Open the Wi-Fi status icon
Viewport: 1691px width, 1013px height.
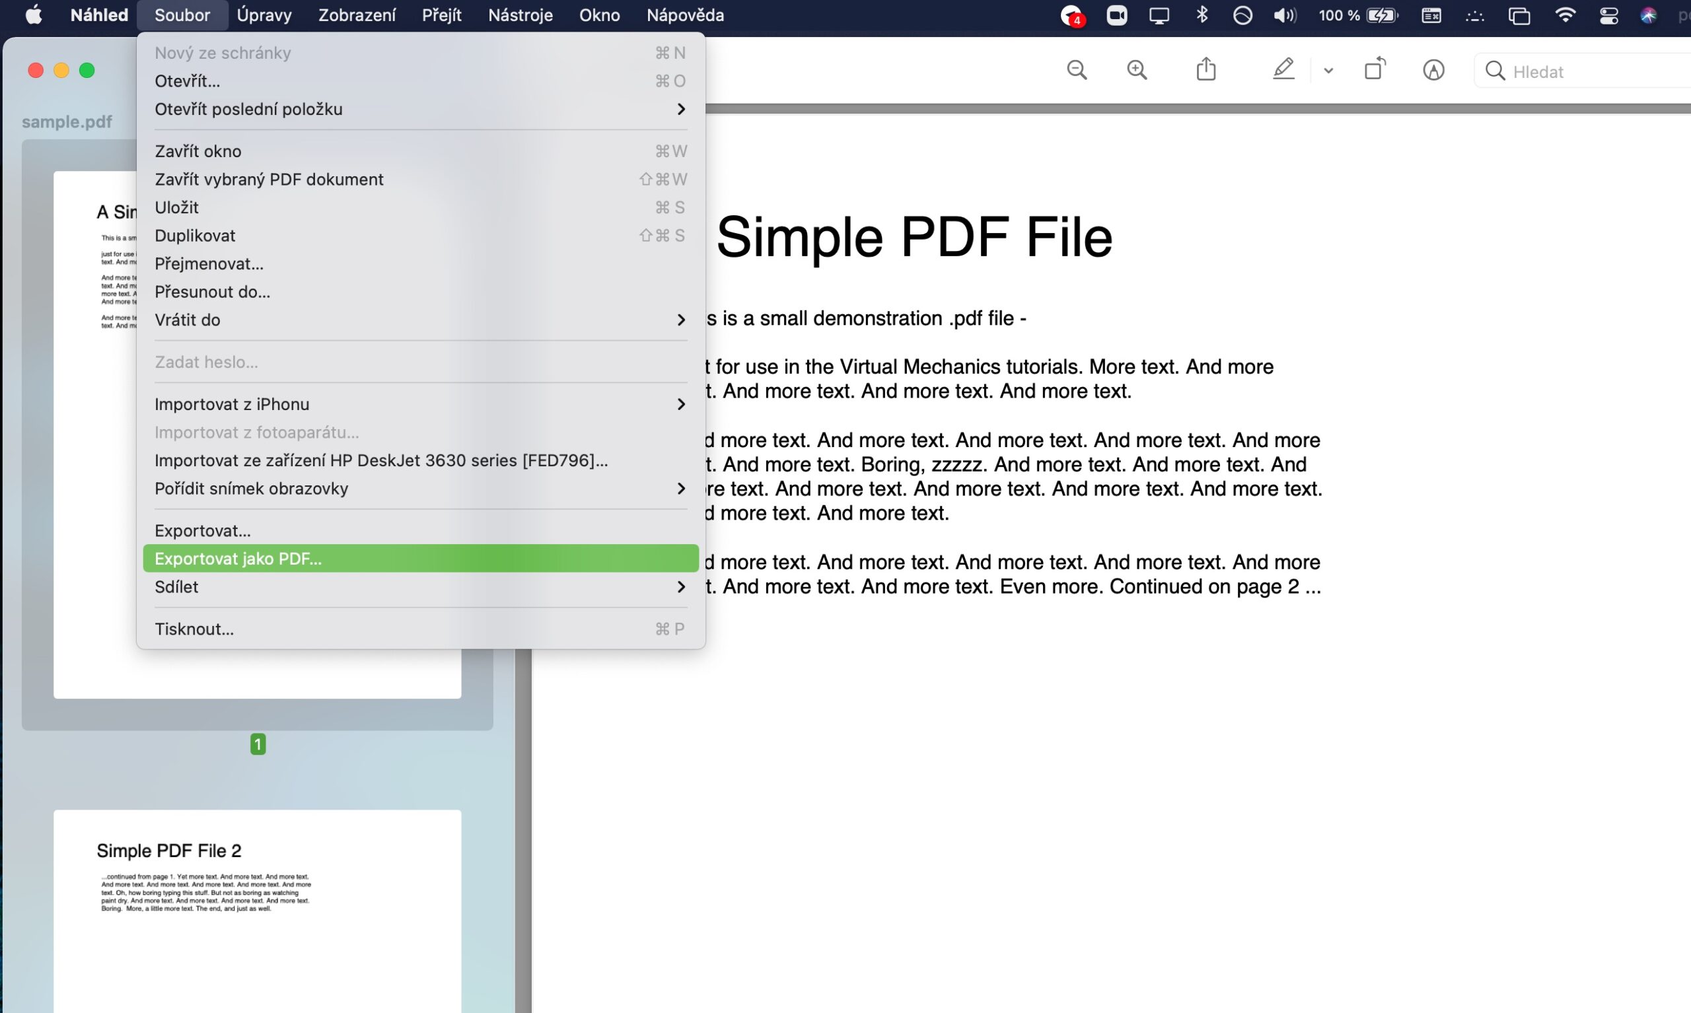[1565, 15]
